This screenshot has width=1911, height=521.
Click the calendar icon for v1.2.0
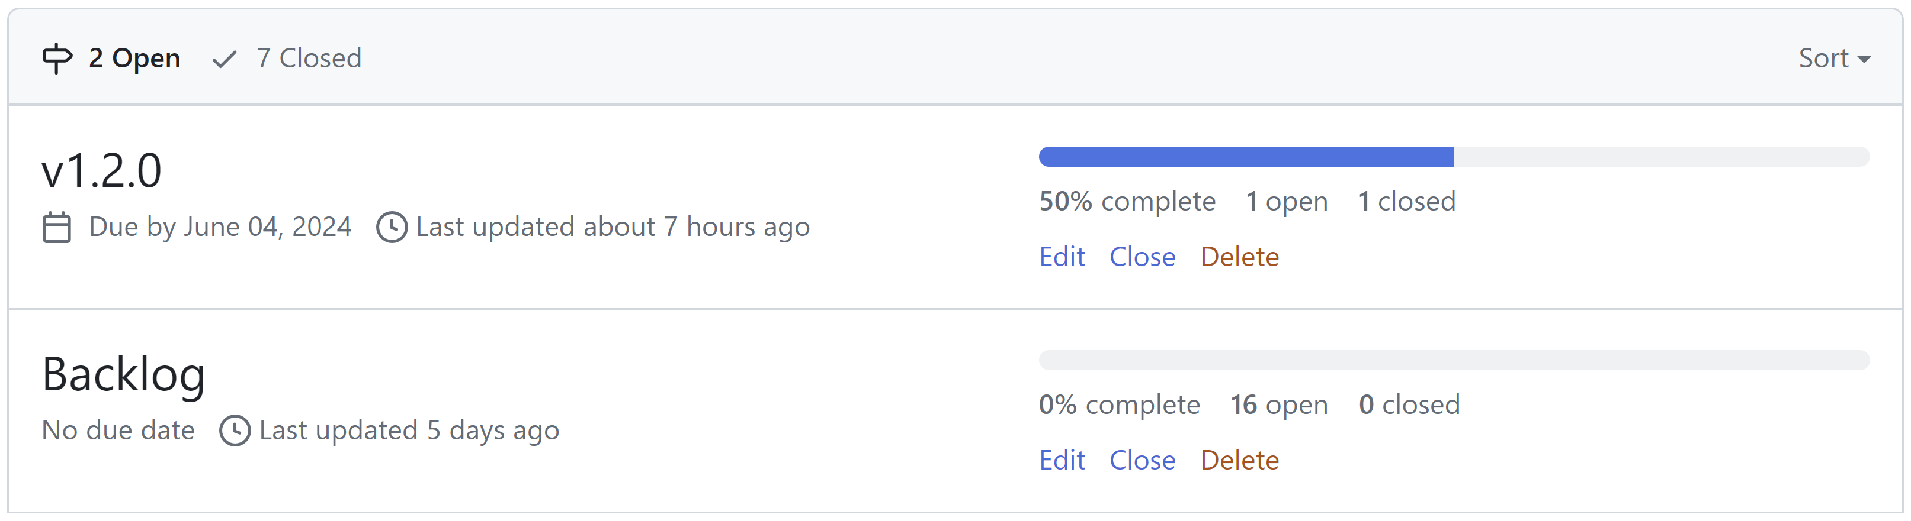point(57,228)
